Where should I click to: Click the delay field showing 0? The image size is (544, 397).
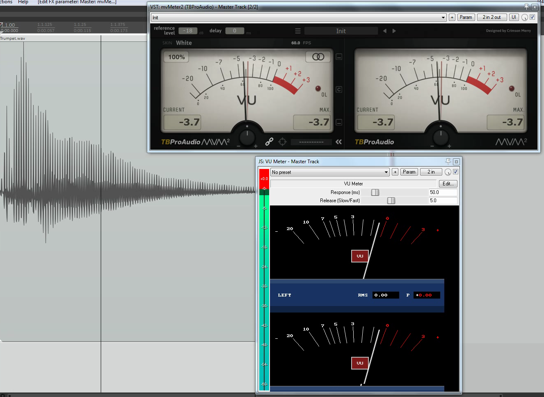point(235,31)
